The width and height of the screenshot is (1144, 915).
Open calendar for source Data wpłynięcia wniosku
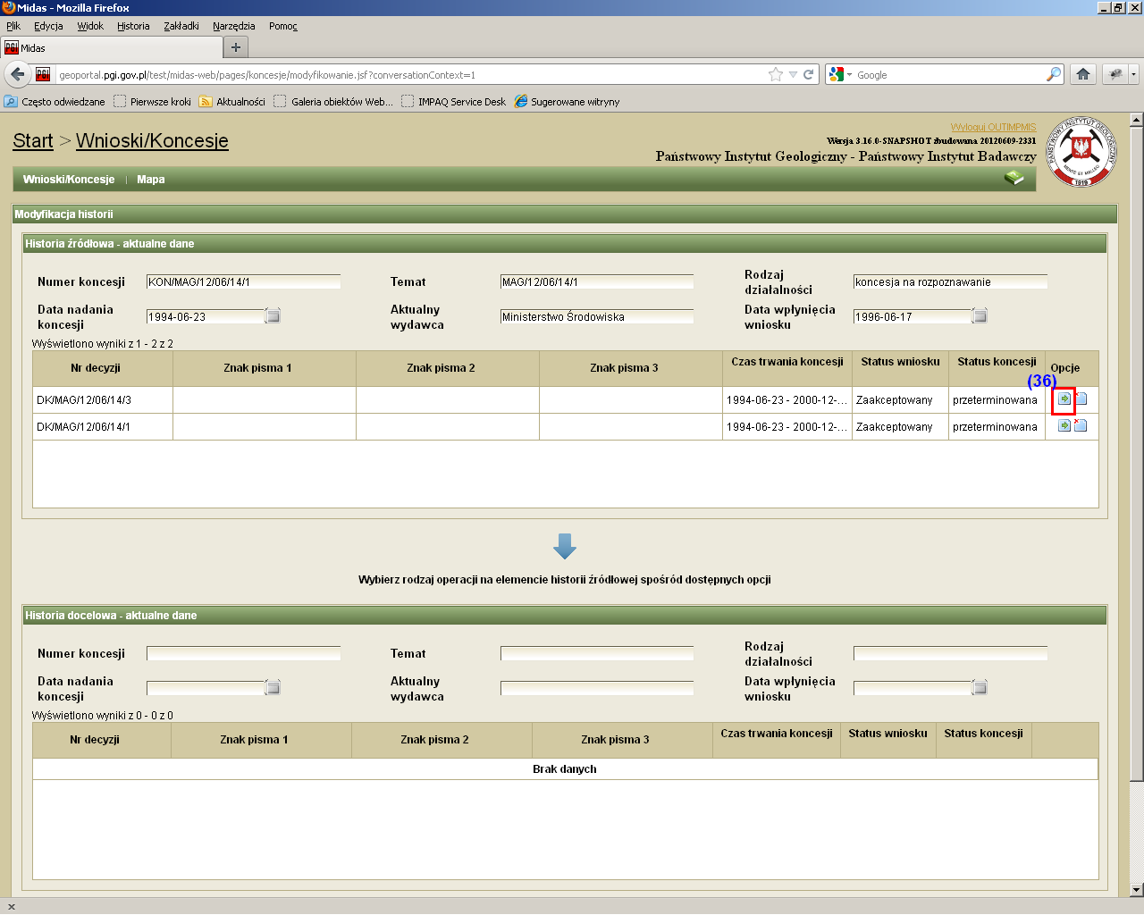pyautogui.click(x=980, y=315)
